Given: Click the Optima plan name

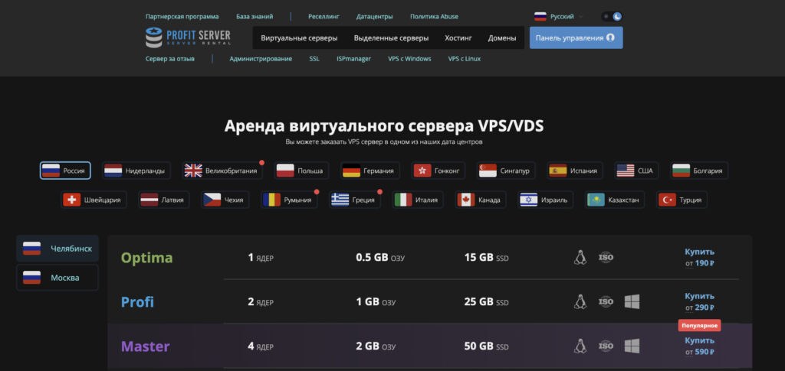Looking at the screenshot, I should point(146,258).
